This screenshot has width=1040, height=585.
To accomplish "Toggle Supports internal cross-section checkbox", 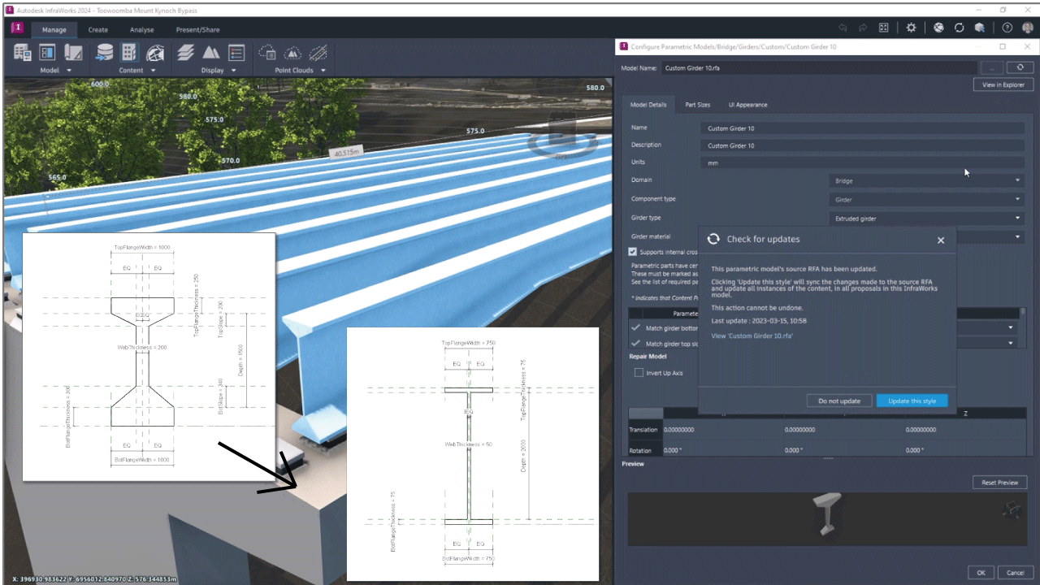I will [634, 252].
